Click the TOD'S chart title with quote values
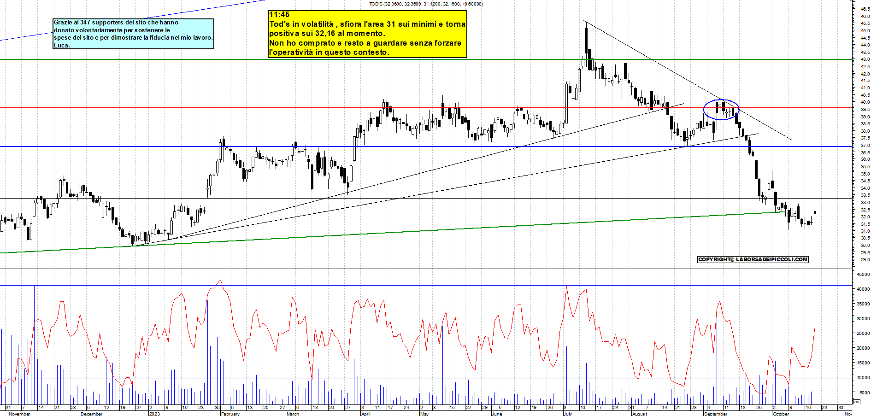Screen dimensions: 871x416 pyautogui.click(x=426, y=4)
